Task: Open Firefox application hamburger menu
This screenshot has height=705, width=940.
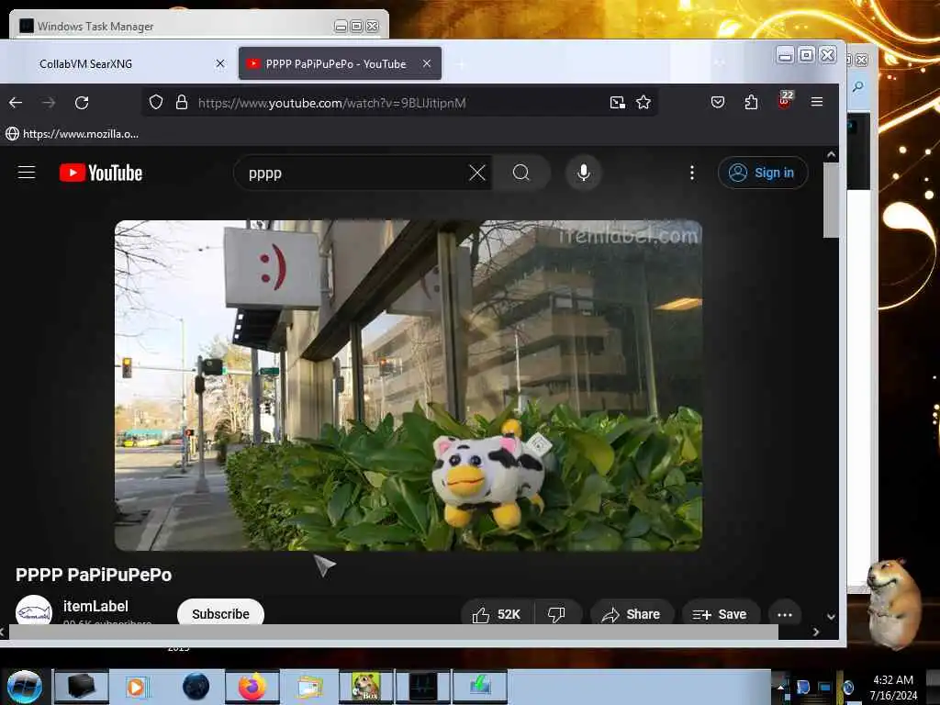Action: (816, 103)
